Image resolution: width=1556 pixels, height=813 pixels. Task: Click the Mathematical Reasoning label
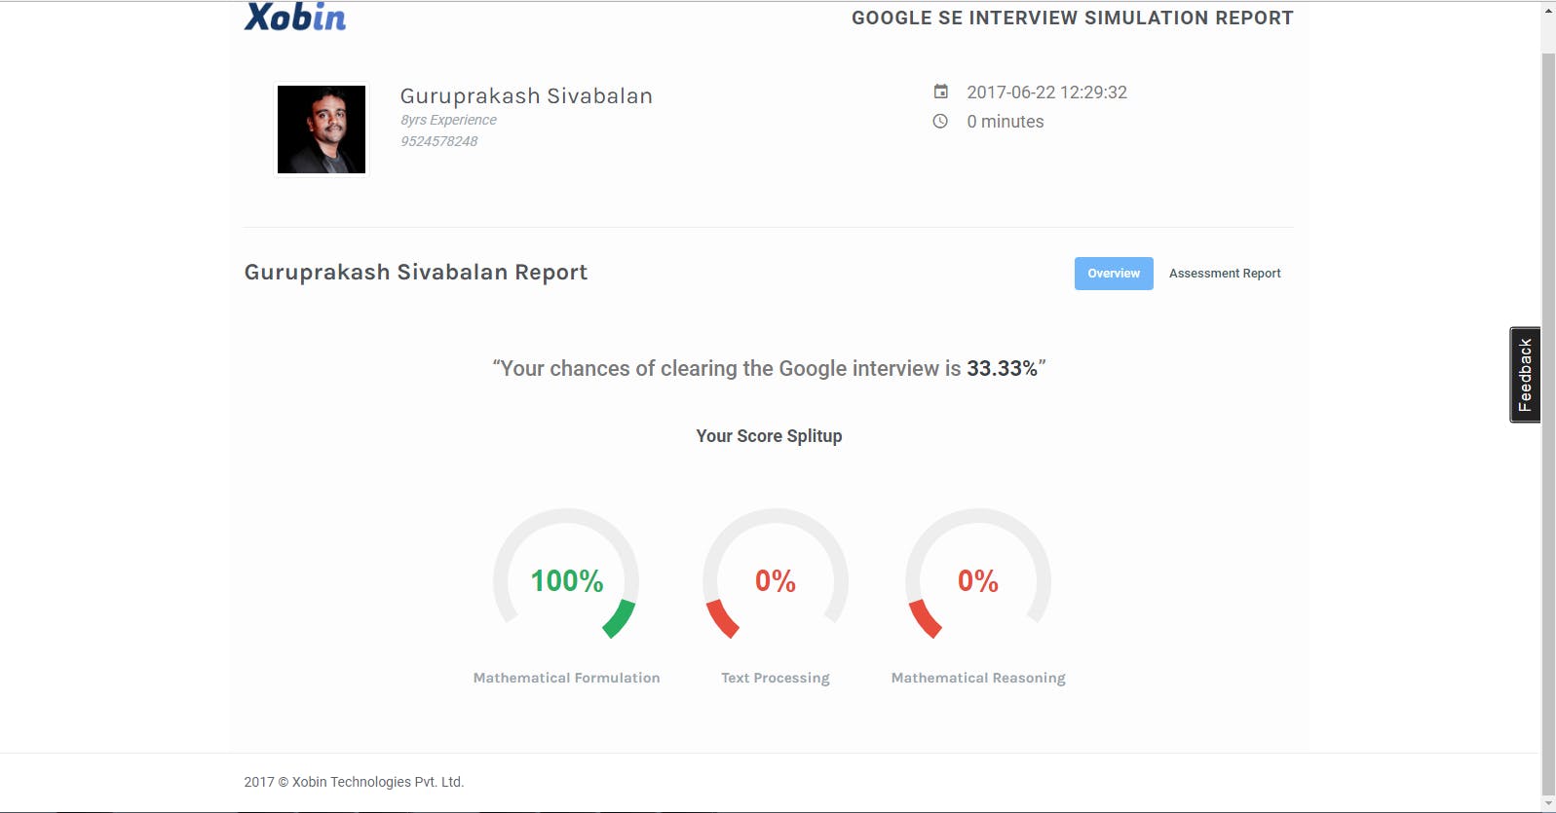point(978,678)
